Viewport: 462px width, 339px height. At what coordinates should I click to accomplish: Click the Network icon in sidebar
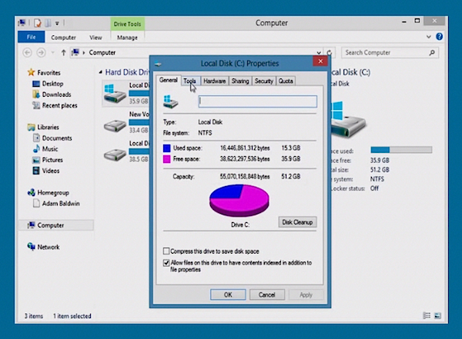pos(32,246)
